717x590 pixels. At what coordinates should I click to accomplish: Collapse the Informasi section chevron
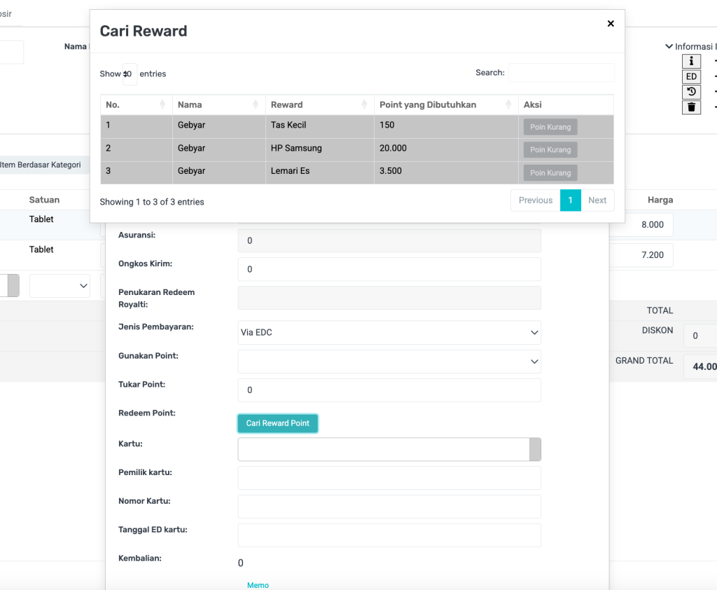click(669, 47)
